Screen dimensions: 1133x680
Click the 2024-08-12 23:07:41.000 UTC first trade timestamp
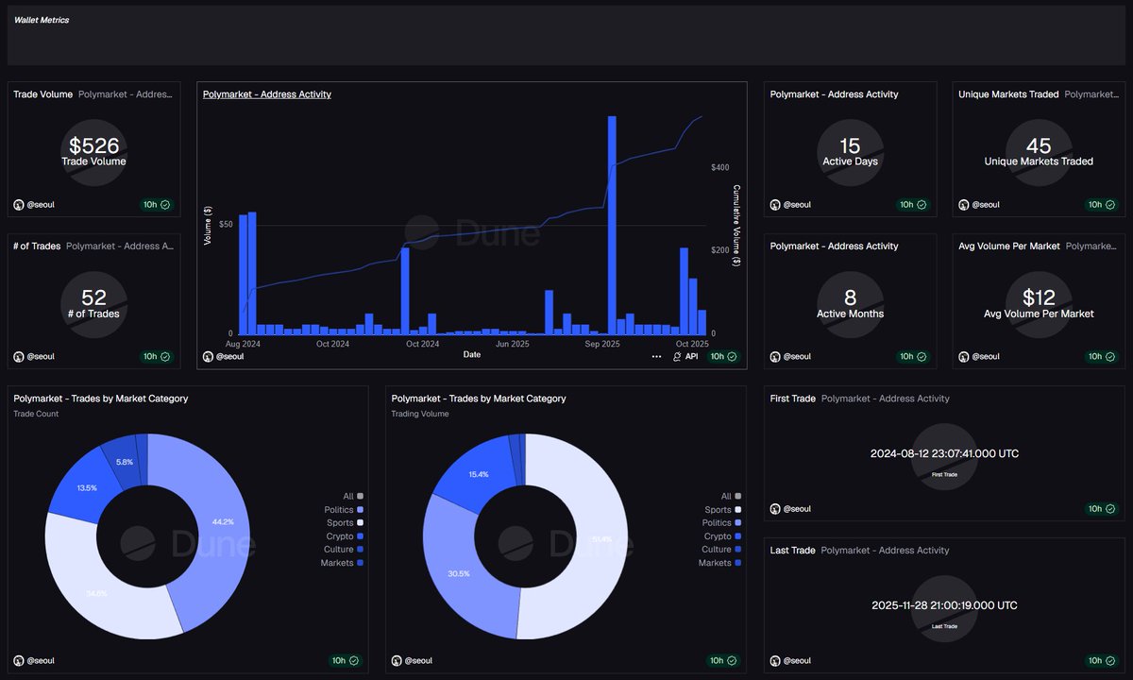[944, 453]
